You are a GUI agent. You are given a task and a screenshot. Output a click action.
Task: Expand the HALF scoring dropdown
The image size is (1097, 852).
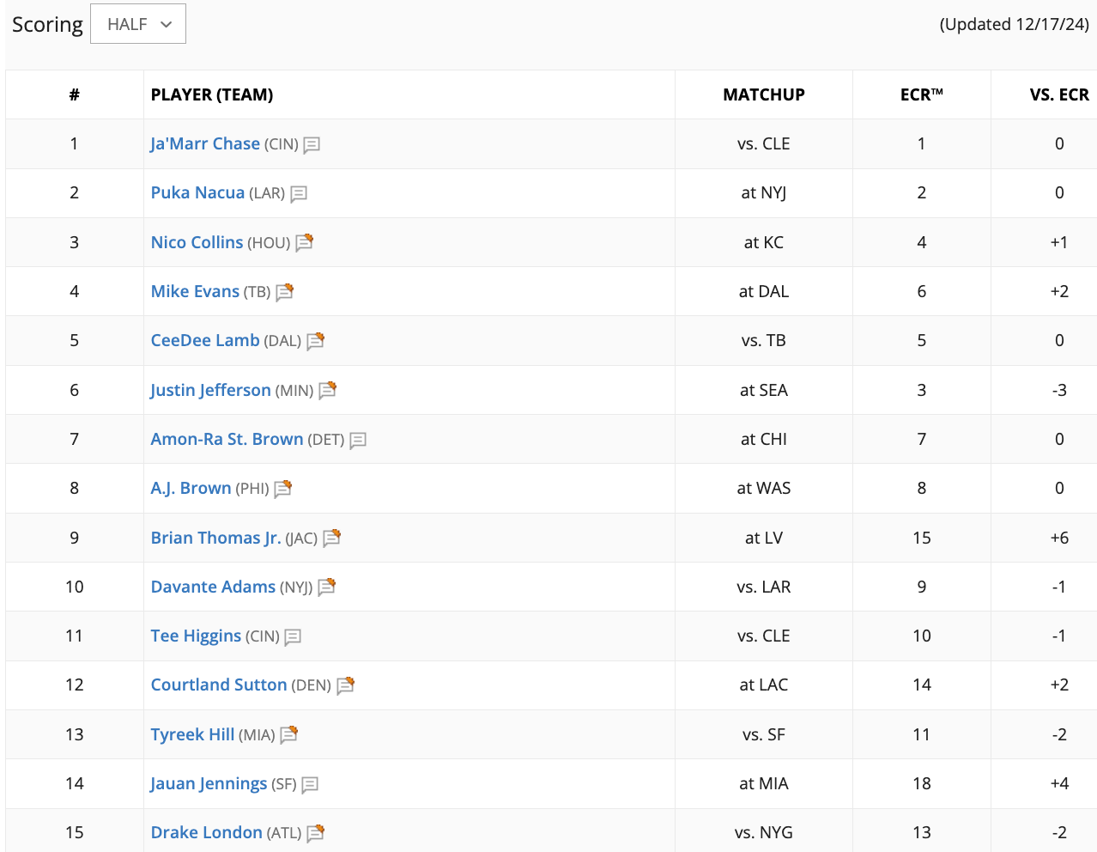coord(138,24)
